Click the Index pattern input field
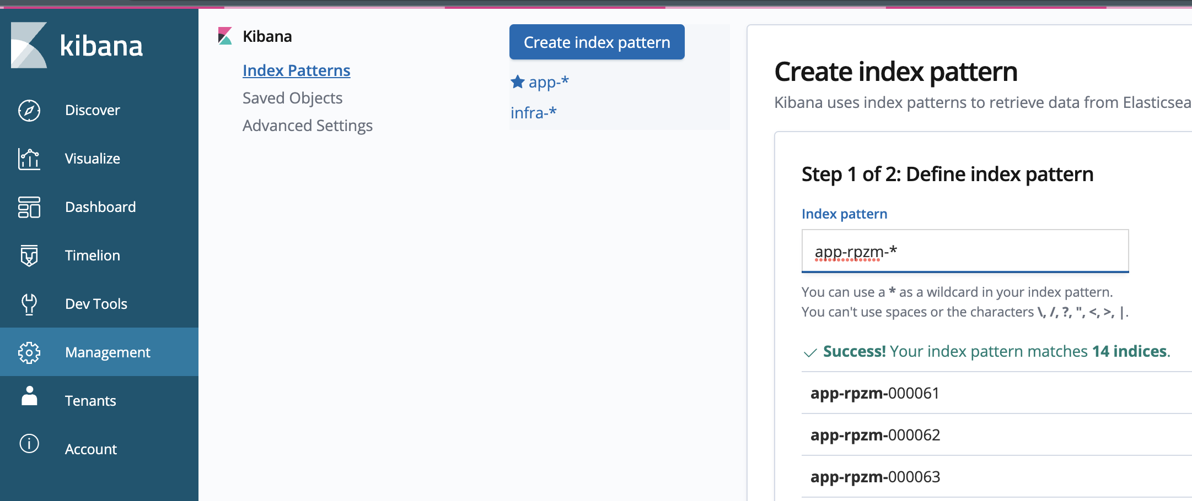The image size is (1192, 501). [965, 251]
